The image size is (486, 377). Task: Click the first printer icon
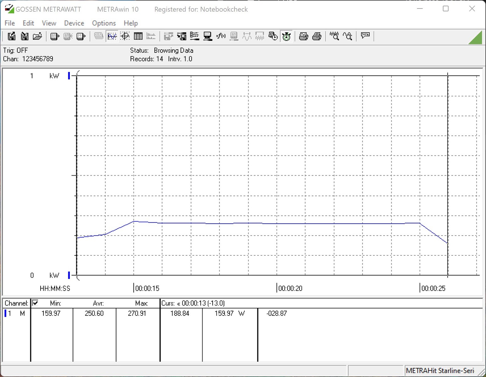tap(304, 36)
